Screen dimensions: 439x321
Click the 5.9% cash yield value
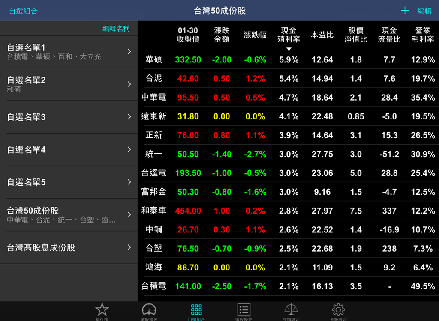pyautogui.click(x=289, y=60)
